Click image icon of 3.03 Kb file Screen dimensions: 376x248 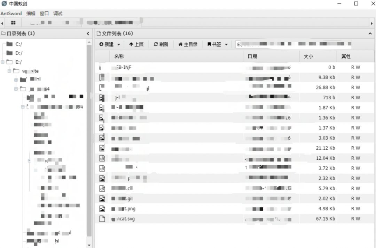point(102,138)
